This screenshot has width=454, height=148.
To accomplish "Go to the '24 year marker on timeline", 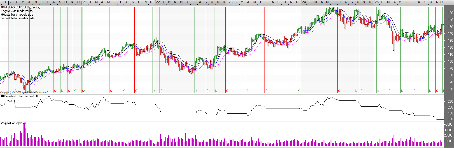I will 303,2.
